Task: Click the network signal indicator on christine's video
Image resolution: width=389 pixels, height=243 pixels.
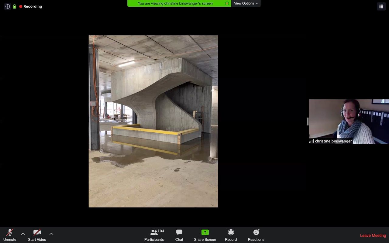Action: click(x=312, y=141)
